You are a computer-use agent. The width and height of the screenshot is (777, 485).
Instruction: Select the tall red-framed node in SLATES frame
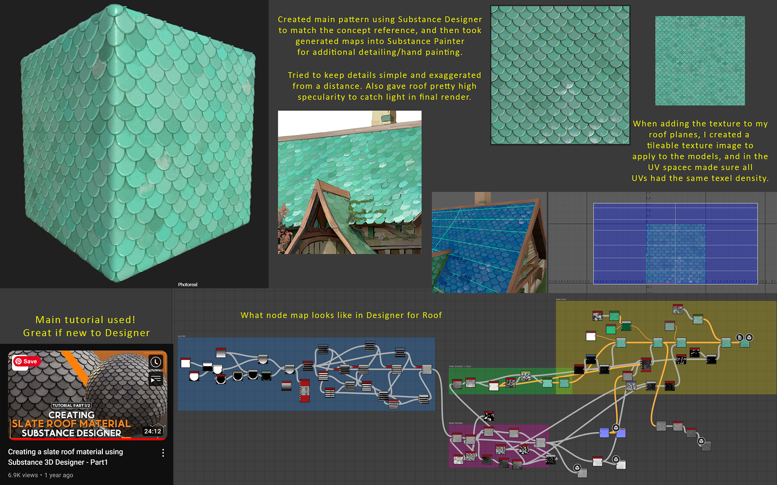tap(304, 391)
